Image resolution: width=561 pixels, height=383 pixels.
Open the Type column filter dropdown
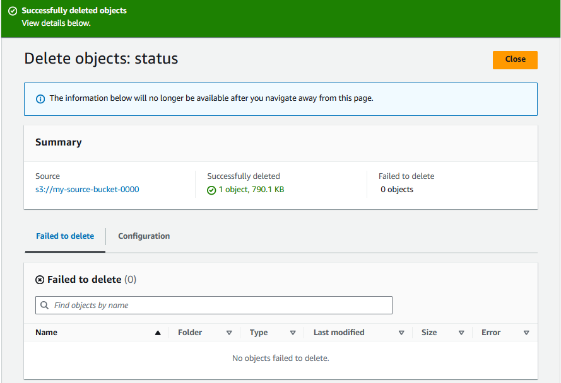click(x=293, y=332)
